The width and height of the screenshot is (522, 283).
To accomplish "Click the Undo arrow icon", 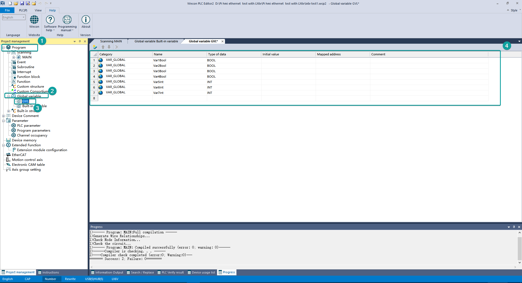I will (40, 3).
